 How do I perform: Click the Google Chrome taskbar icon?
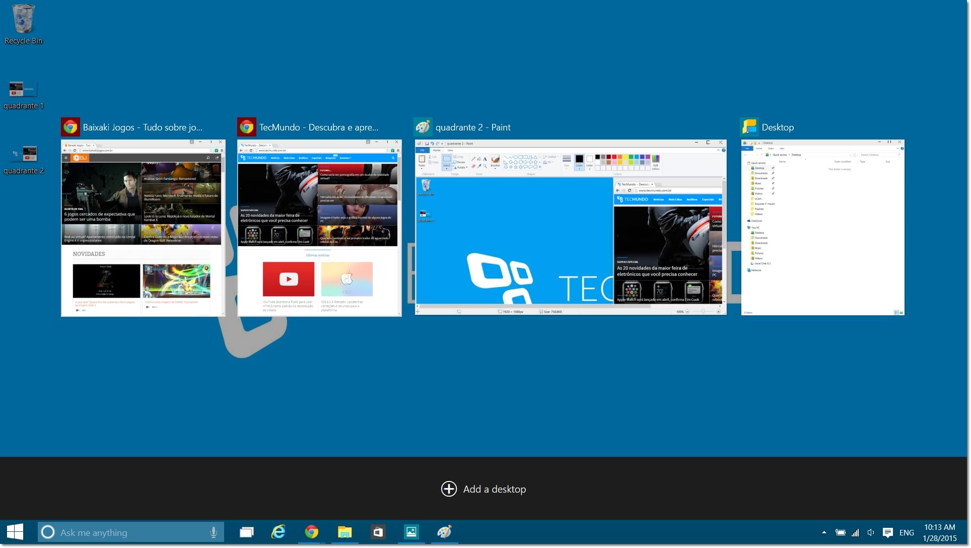[x=311, y=532]
